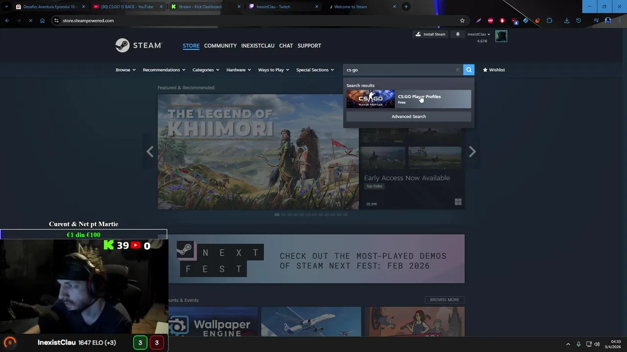Go back in the browser
Image resolution: width=627 pixels, height=352 pixels.
[x=7, y=21]
